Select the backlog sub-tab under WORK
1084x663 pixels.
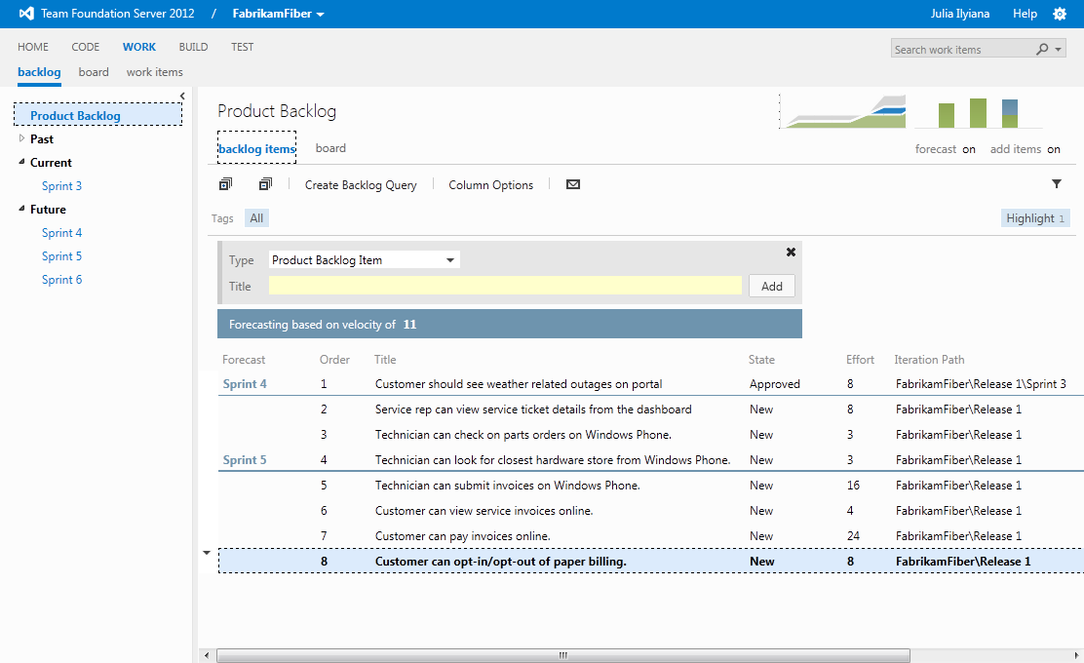pyautogui.click(x=39, y=72)
